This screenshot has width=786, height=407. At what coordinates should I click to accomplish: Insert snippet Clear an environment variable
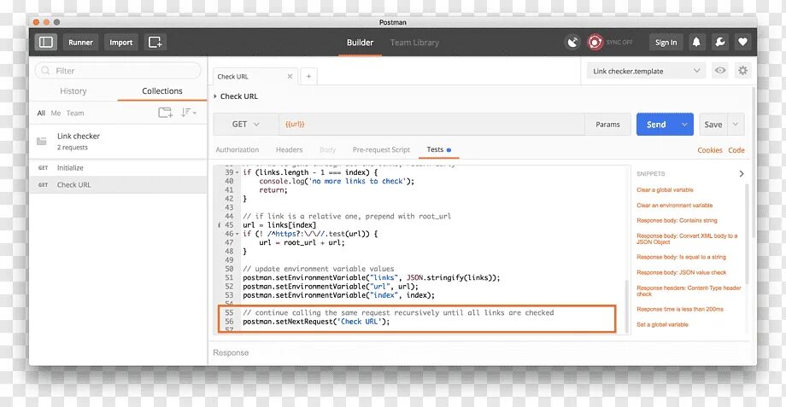674,206
